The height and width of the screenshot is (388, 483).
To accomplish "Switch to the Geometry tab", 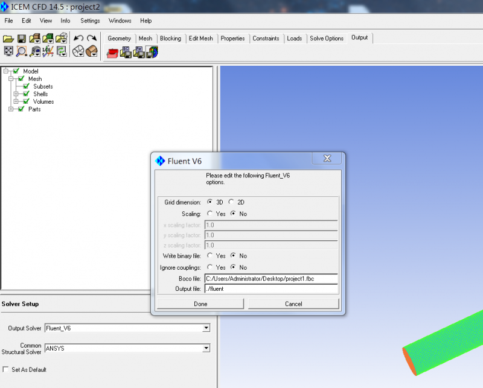I will point(119,39).
